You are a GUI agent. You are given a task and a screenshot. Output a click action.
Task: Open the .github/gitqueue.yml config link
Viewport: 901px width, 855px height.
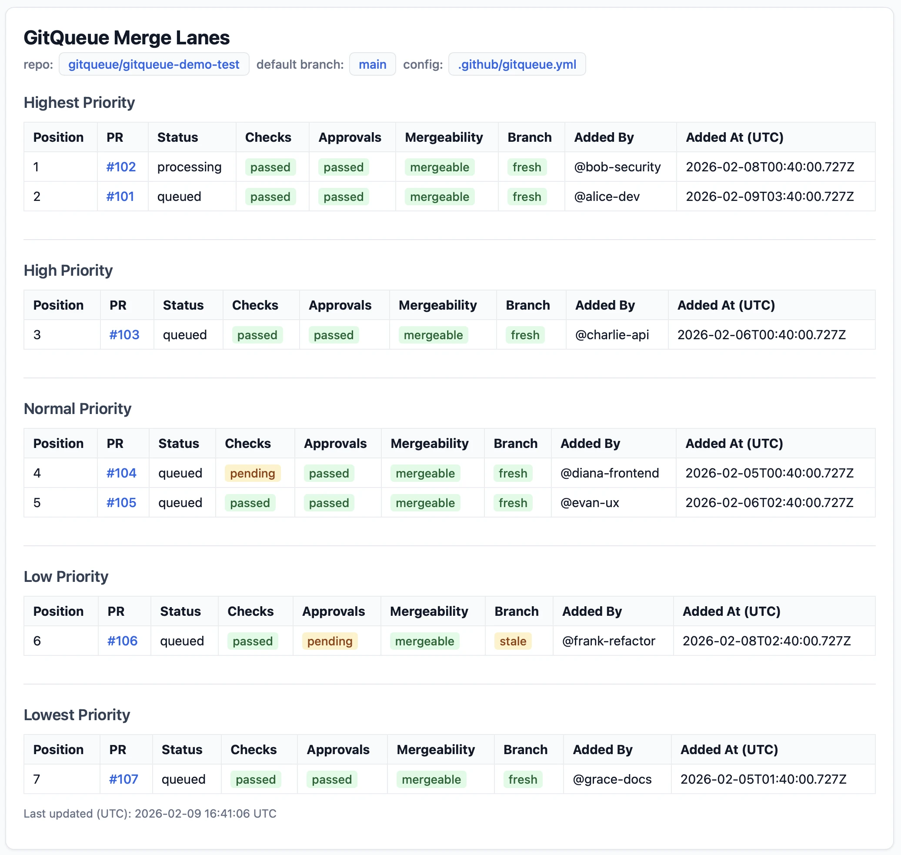click(x=517, y=64)
